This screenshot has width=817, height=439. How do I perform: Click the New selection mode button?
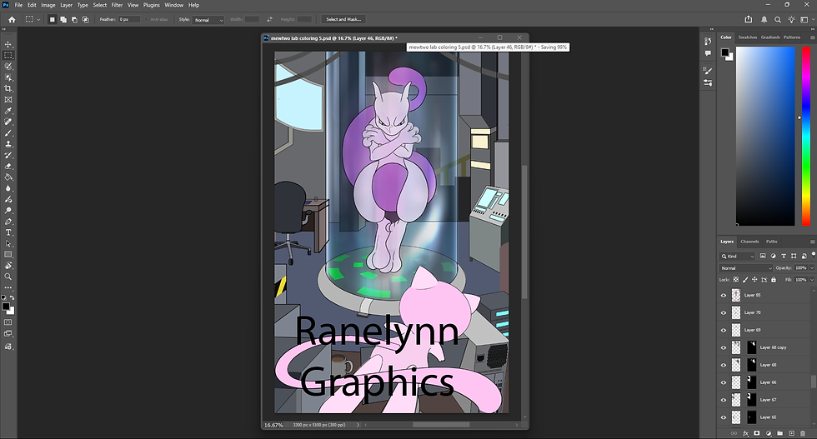[52, 19]
